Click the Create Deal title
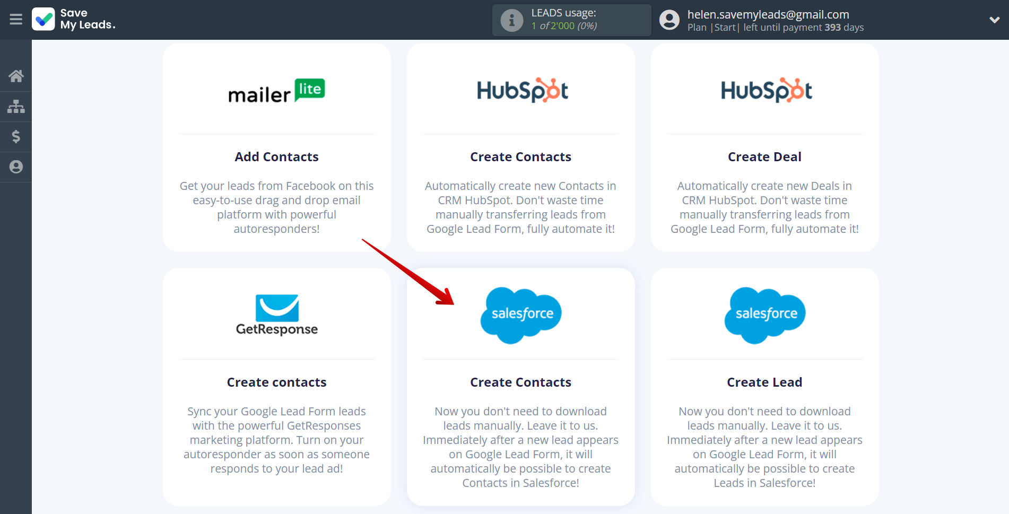 [764, 157]
